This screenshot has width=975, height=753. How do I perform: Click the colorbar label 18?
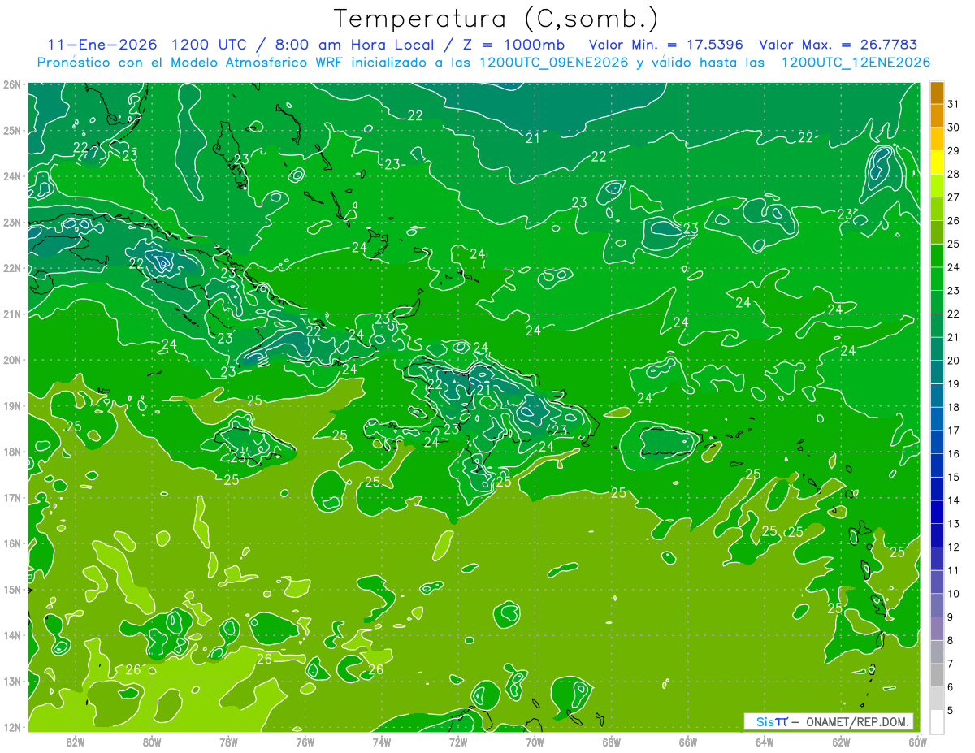953,407
